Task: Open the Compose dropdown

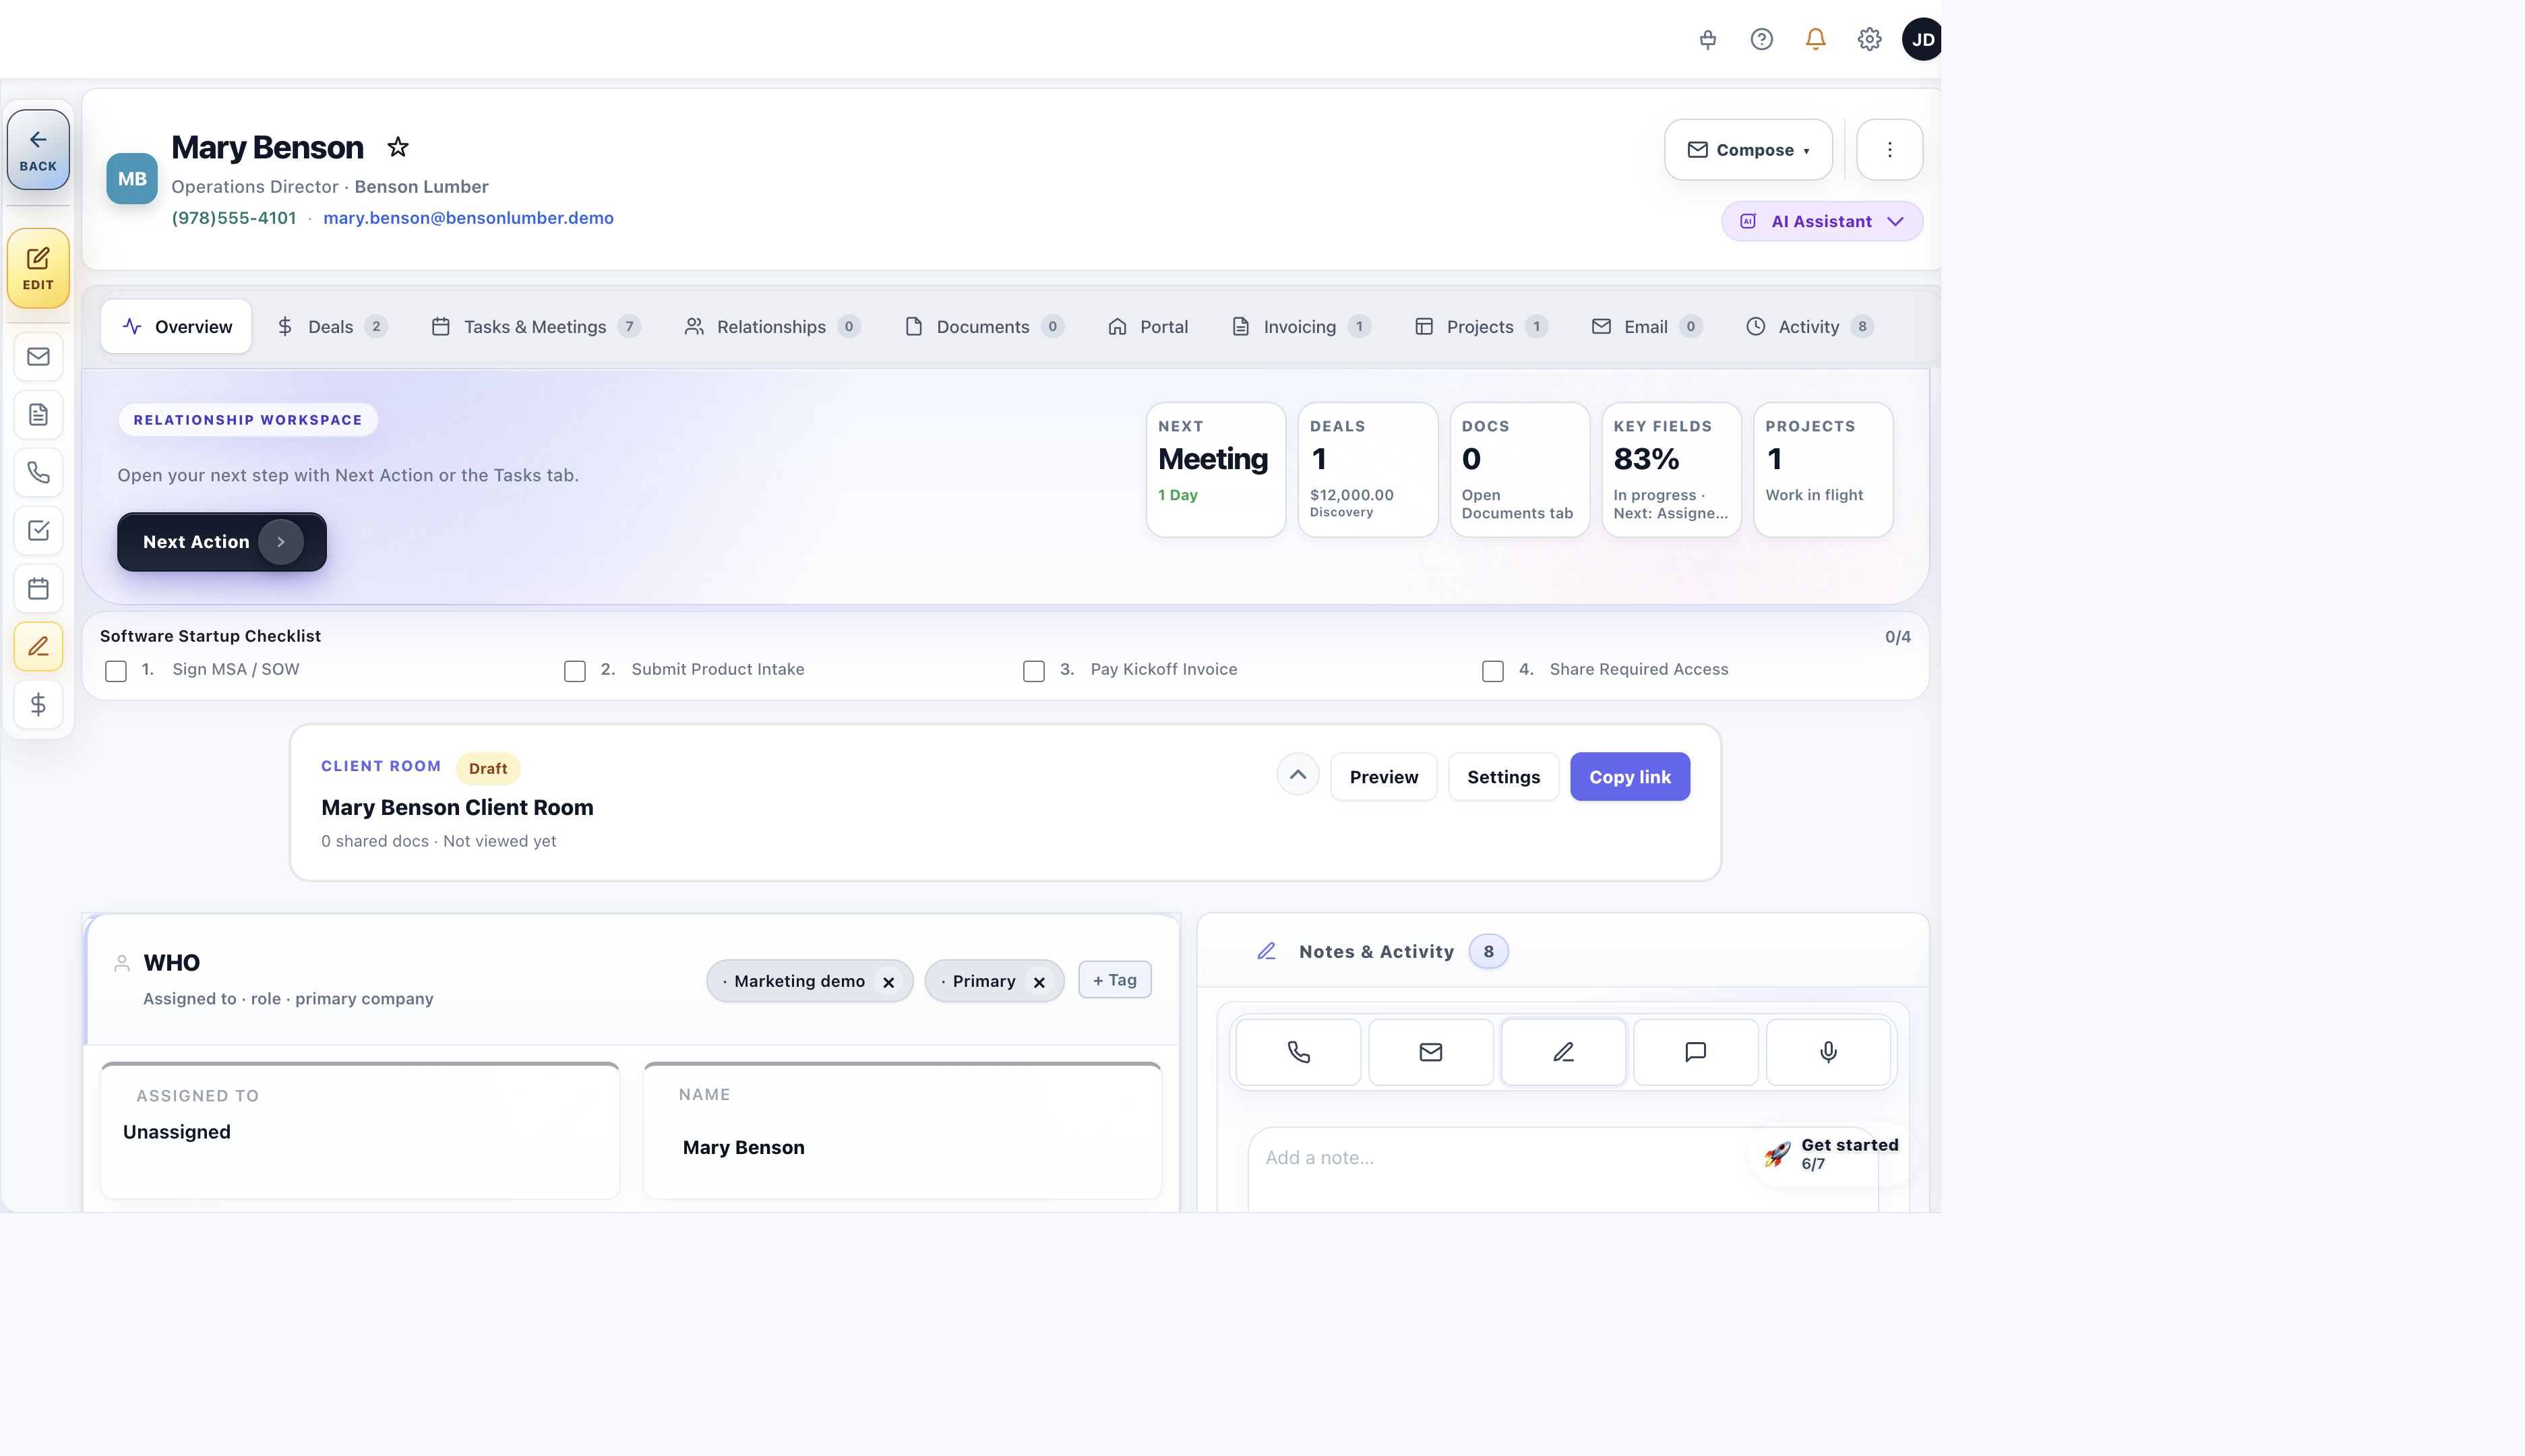Action: pos(1748,150)
